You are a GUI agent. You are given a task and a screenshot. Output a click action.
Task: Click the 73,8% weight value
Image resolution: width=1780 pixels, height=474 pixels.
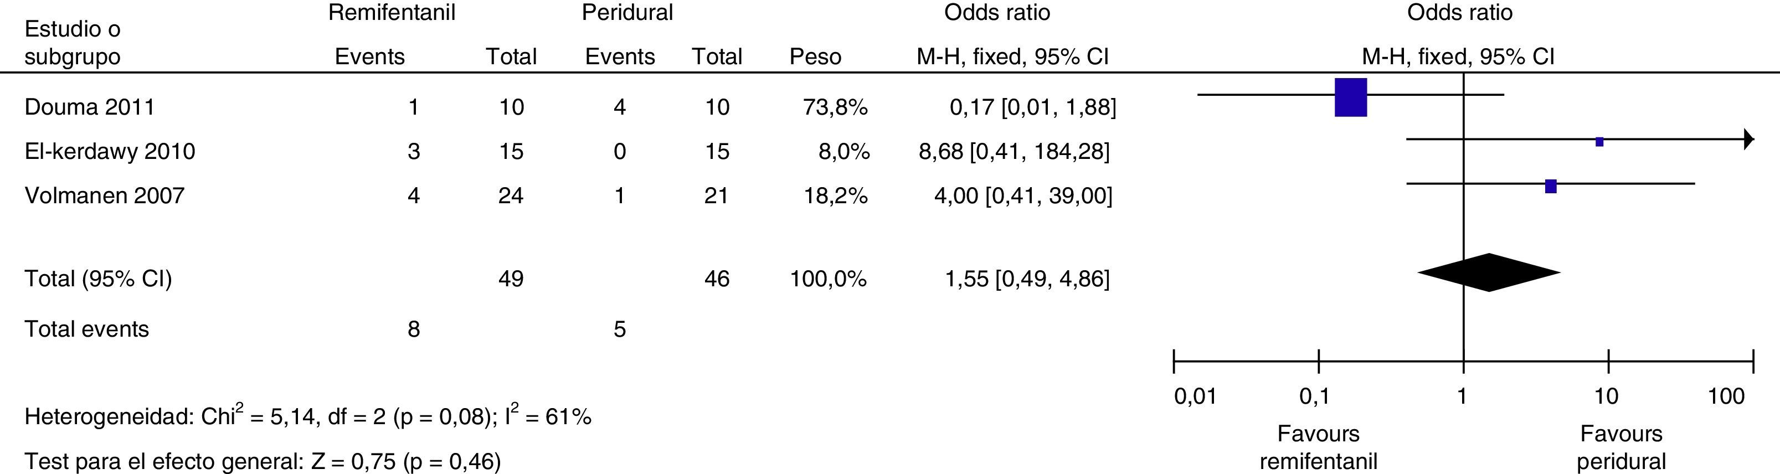coord(835,107)
